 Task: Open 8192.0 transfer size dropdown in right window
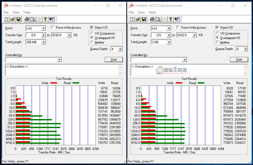click(x=194, y=35)
